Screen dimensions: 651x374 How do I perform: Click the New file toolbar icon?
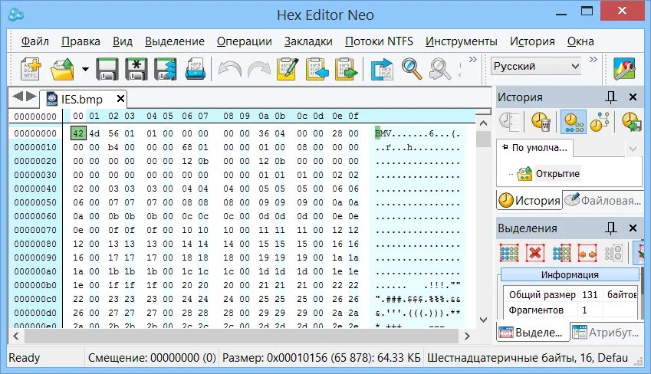31,69
